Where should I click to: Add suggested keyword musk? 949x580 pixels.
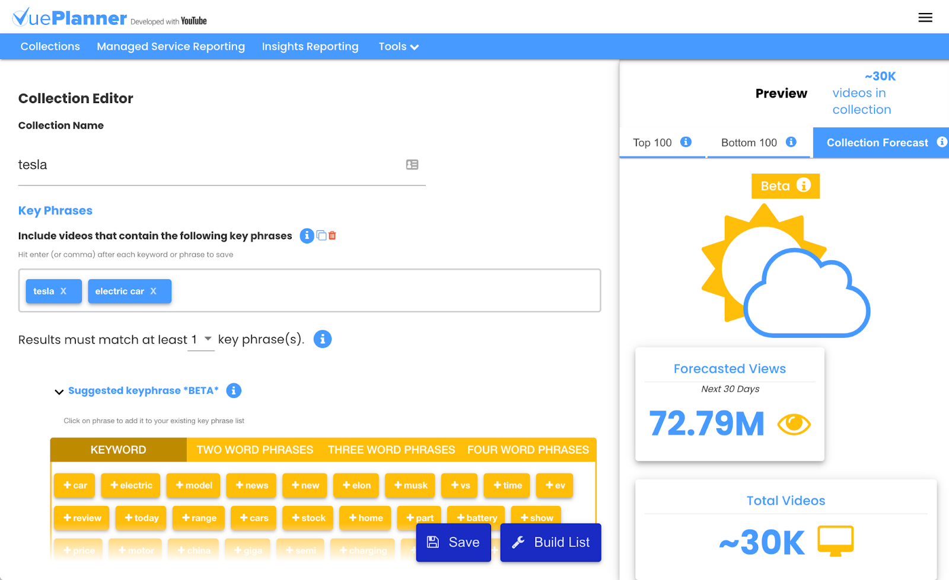point(410,485)
